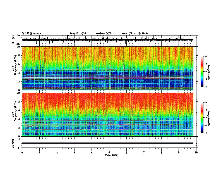This screenshot has height=171, width=221.
Task: Select the "start UT = 15:30: 0" text
Action: click(x=135, y=34)
